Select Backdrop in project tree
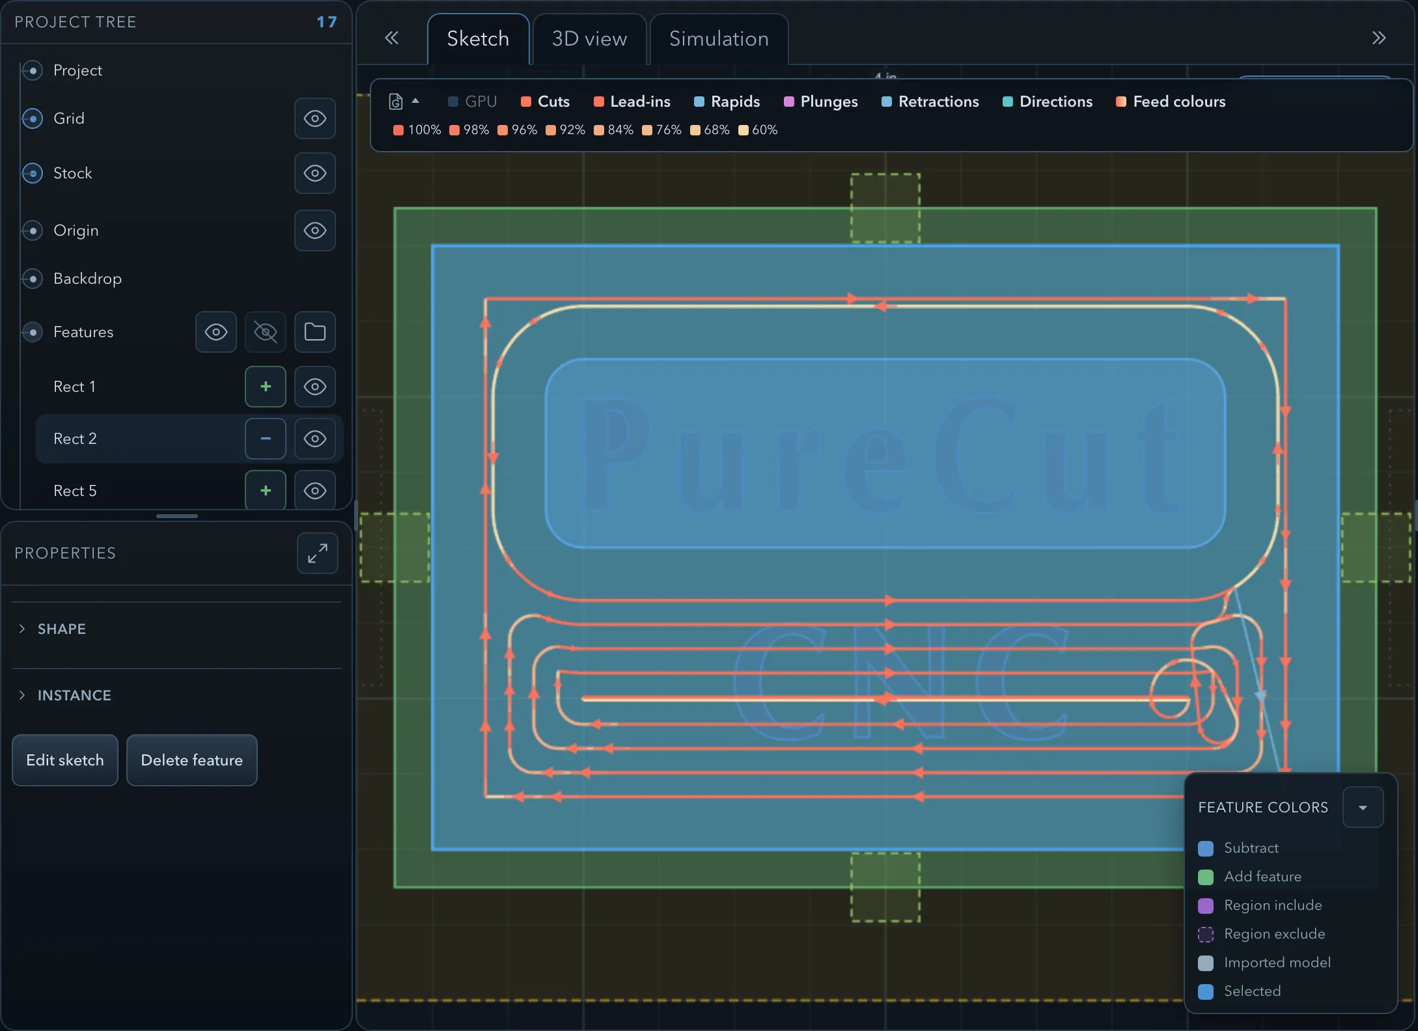 [x=87, y=279]
